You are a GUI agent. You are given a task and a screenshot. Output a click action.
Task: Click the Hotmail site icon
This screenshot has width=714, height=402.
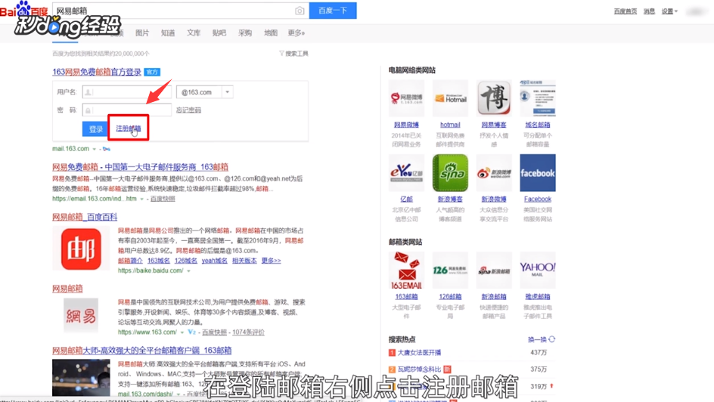click(x=450, y=98)
